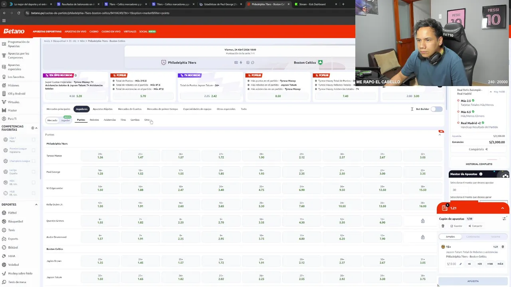Image resolution: width=511 pixels, height=287 pixels.
Task: Open the Casino top menu item
Action: [x=94, y=31]
